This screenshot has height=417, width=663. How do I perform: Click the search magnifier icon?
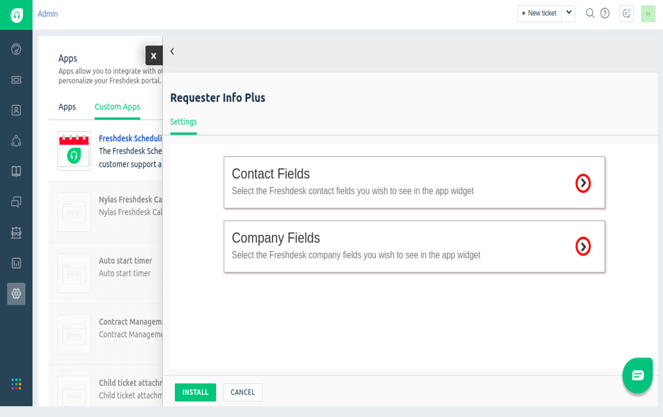[x=590, y=13]
